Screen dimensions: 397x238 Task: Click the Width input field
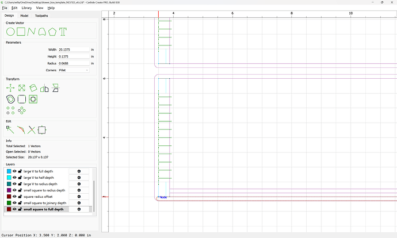pyautogui.click(x=74, y=50)
